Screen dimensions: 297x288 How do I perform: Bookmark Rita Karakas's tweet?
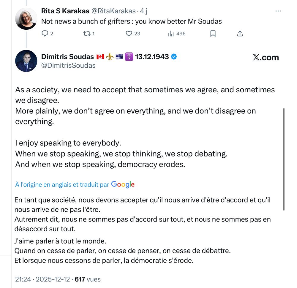213,34
